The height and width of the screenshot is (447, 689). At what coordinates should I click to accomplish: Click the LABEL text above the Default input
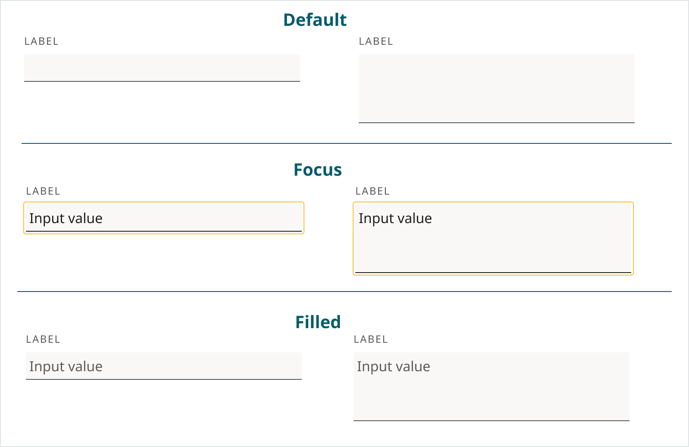point(42,41)
